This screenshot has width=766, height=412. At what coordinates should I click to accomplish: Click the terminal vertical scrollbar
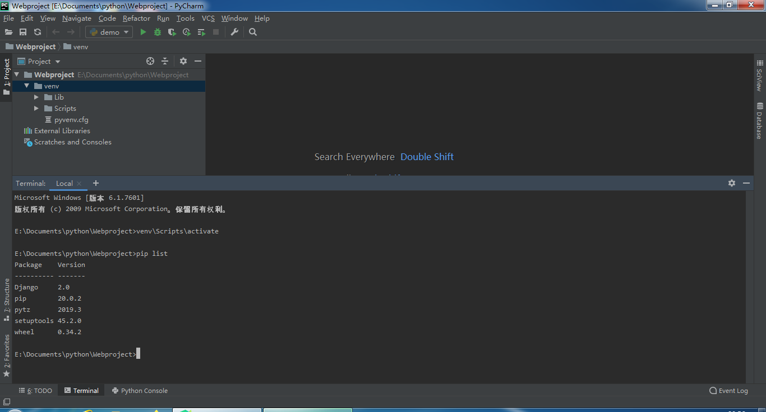pos(749,287)
